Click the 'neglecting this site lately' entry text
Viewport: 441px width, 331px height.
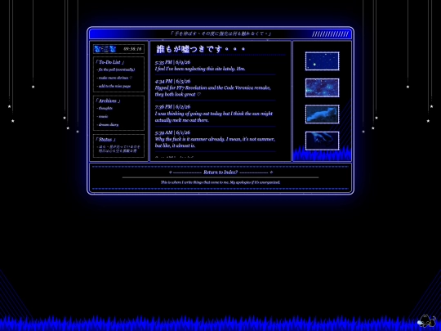tap(200, 69)
